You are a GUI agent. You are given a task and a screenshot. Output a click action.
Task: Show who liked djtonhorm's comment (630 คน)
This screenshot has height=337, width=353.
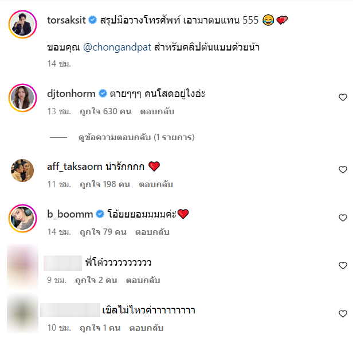(x=105, y=111)
